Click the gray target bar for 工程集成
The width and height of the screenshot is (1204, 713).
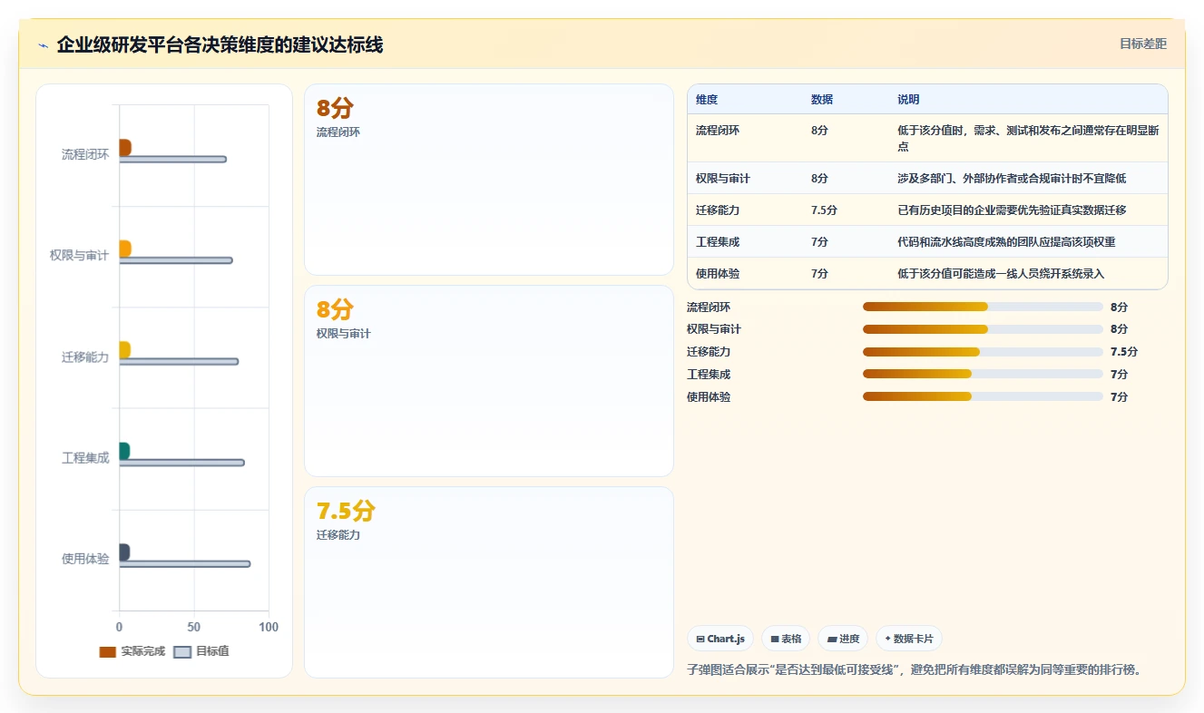coord(181,463)
